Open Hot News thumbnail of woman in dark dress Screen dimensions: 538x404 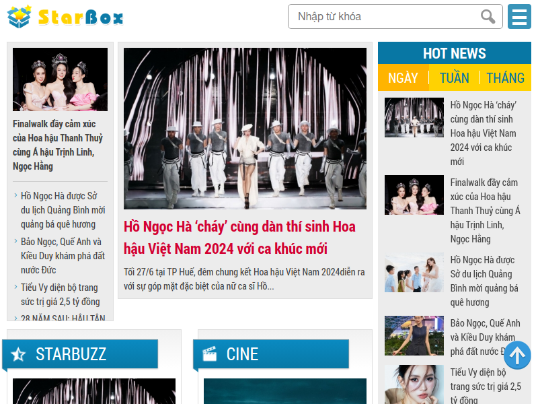coord(414,335)
